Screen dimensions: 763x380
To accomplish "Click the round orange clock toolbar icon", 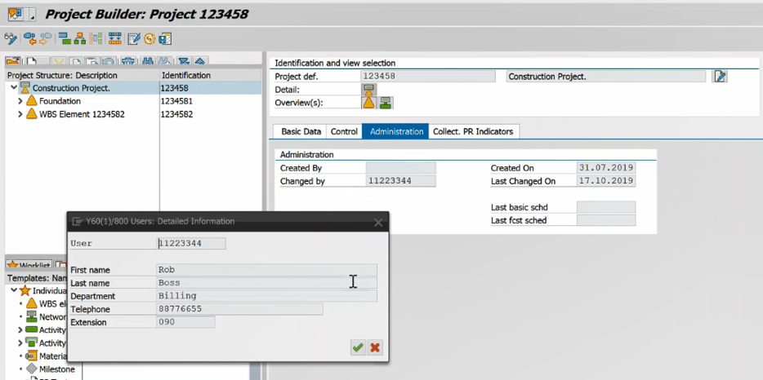I will pos(149,38).
